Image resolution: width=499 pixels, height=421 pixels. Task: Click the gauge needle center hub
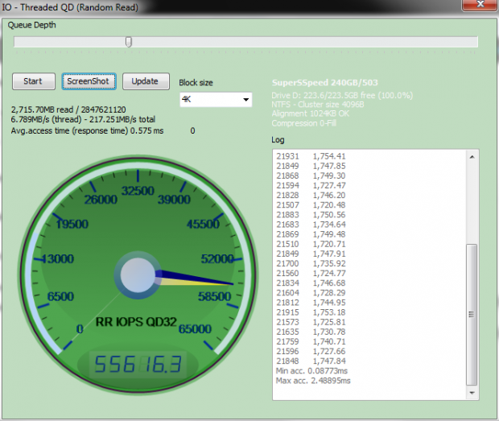click(138, 275)
